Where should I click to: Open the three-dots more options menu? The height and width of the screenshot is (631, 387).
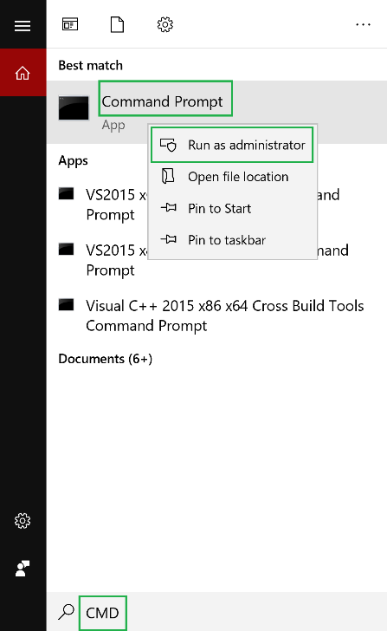363,25
